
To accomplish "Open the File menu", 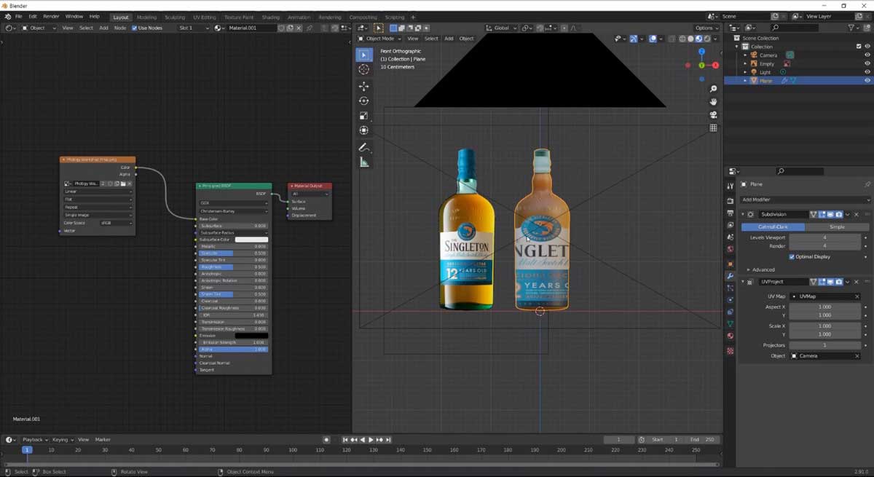I will 18,16.
